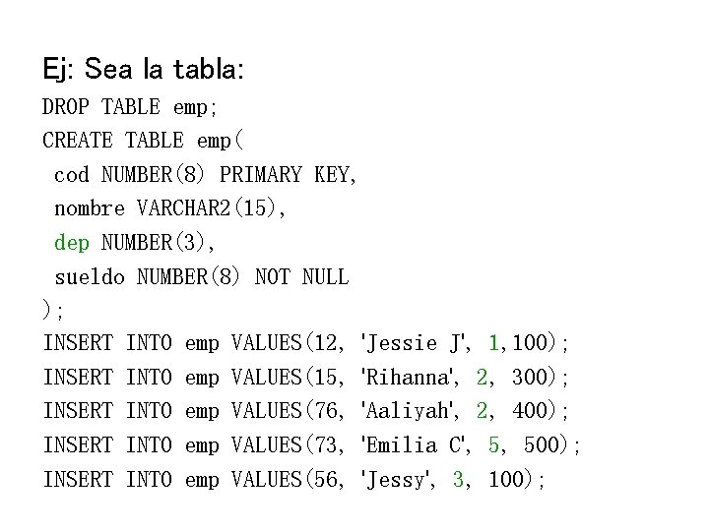709x531 pixels.
Task: Click the salary value 400
Action: click(x=530, y=410)
